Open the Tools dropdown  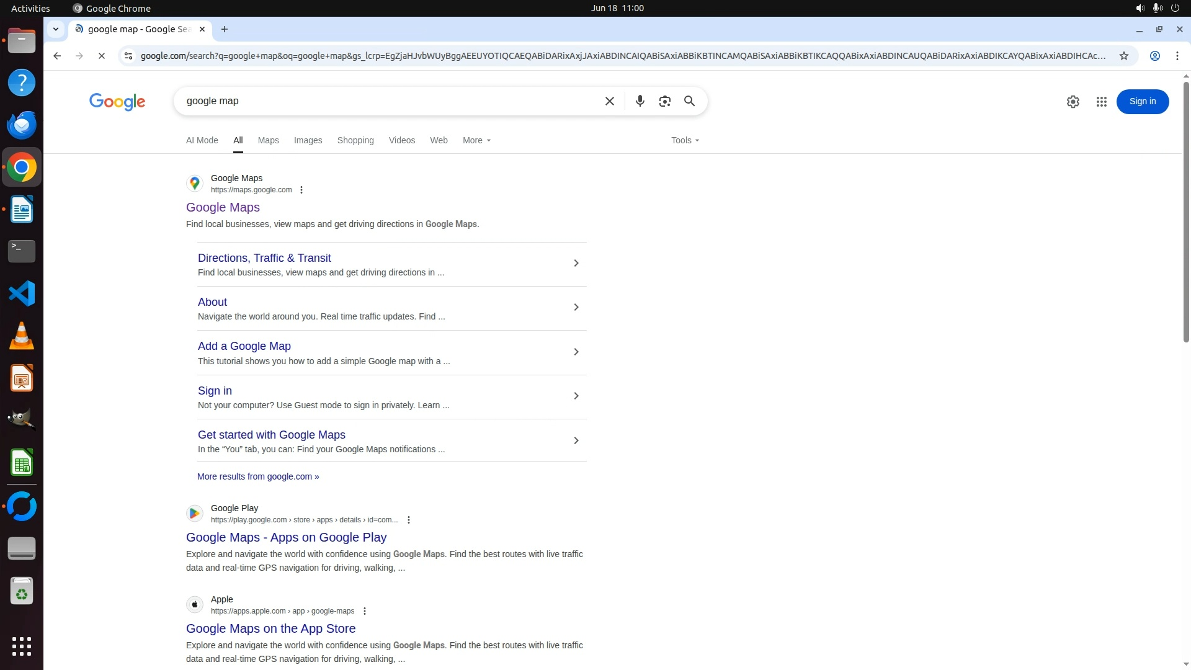[685, 140]
